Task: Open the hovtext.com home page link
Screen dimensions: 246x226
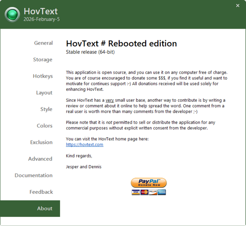Action: 84,145
